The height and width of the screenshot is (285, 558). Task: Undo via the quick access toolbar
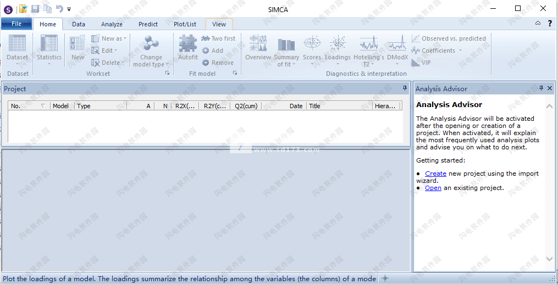pos(59,9)
